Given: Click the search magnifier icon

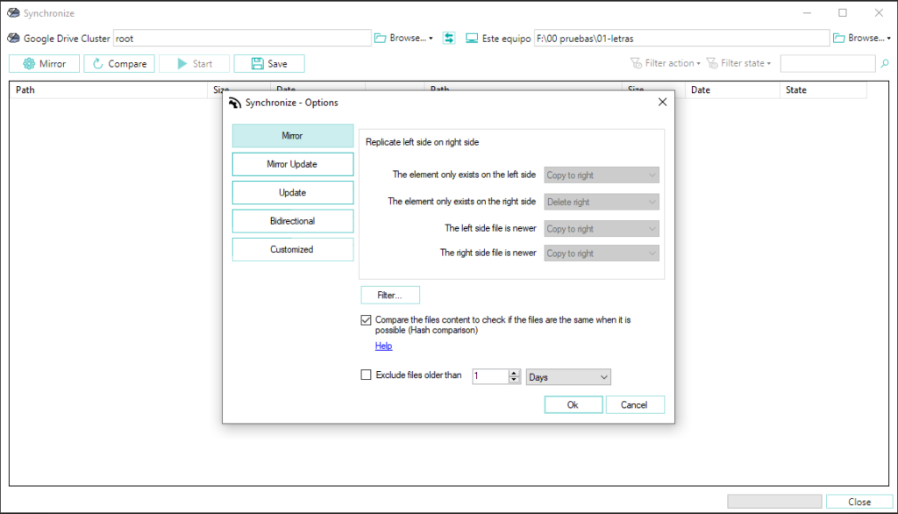Looking at the screenshot, I should (885, 64).
